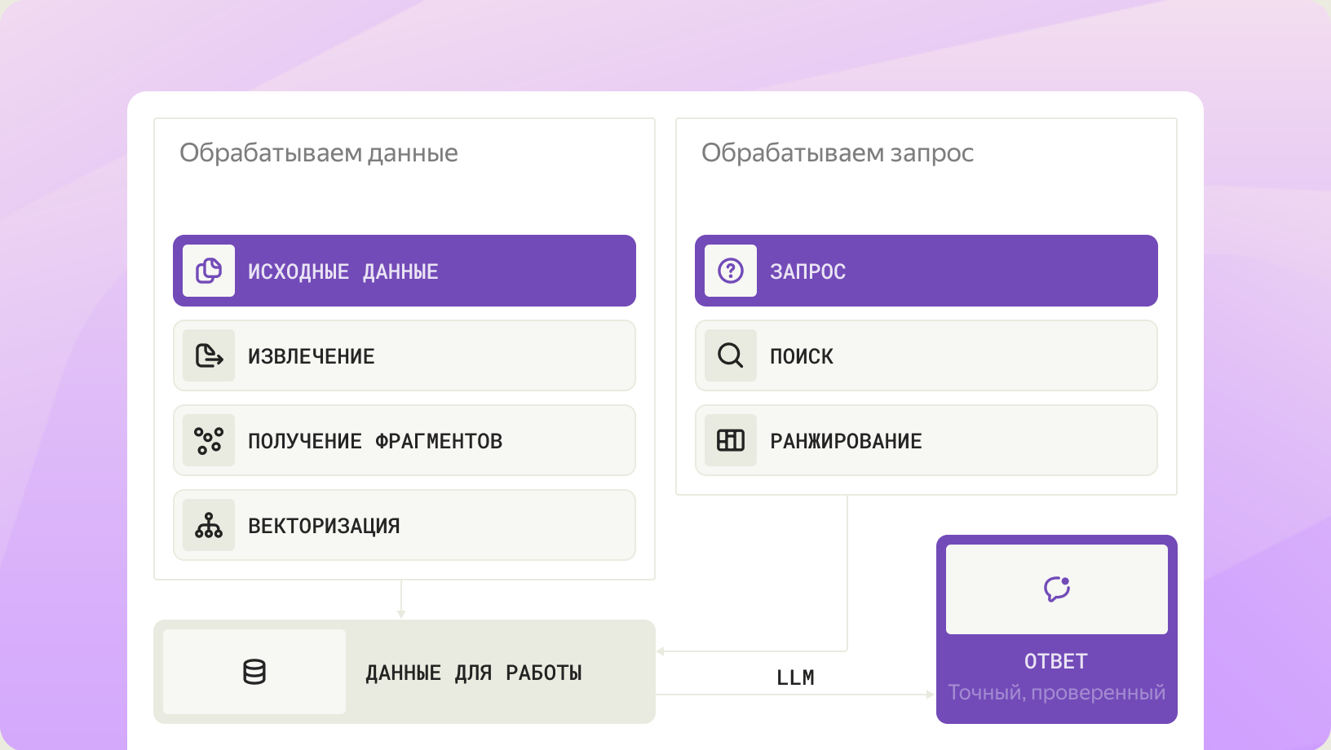Open the ИСХОДНЫЕ ДАННЫЕ step
Viewport: 1331px width, 750px height.
tap(404, 270)
